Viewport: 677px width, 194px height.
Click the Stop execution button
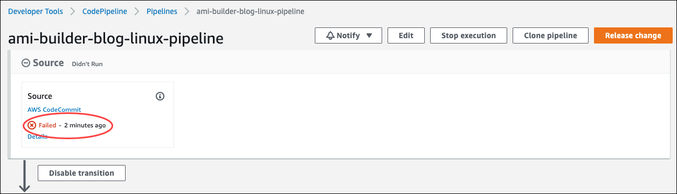coord(468,35)
